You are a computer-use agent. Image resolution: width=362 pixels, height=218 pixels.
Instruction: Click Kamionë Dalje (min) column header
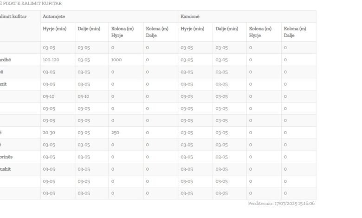coord(226,29)
